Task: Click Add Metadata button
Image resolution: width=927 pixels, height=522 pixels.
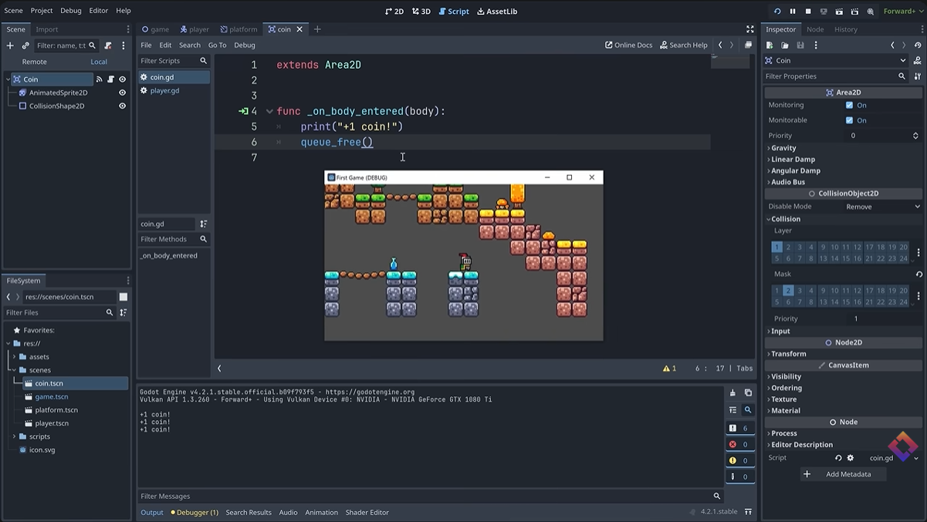Action: [842, 474]
